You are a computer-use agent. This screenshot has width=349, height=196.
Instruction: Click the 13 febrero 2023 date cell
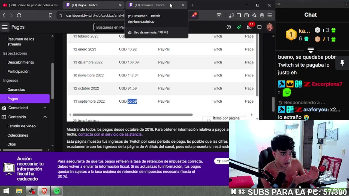(x=86, y=36)
